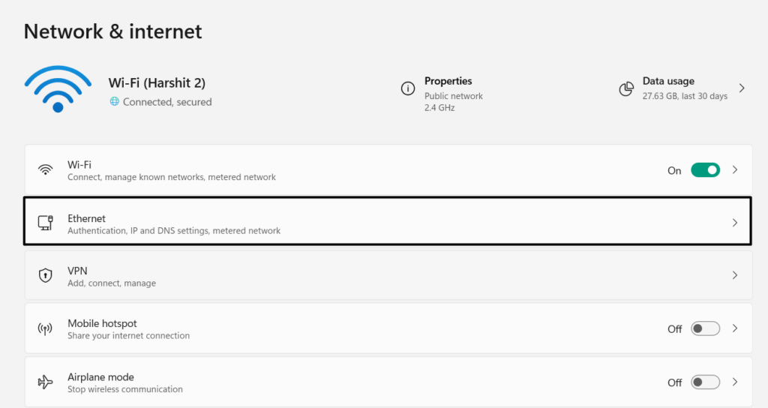Expand the VPN row chevron
768x408 pixels.
[x=735, y=275]
